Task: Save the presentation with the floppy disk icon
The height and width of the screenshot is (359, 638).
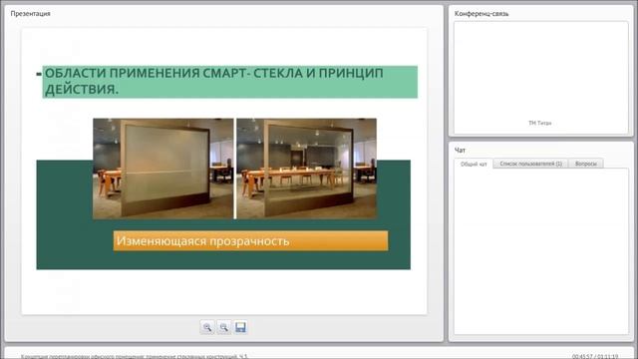Action: point(240,327)
